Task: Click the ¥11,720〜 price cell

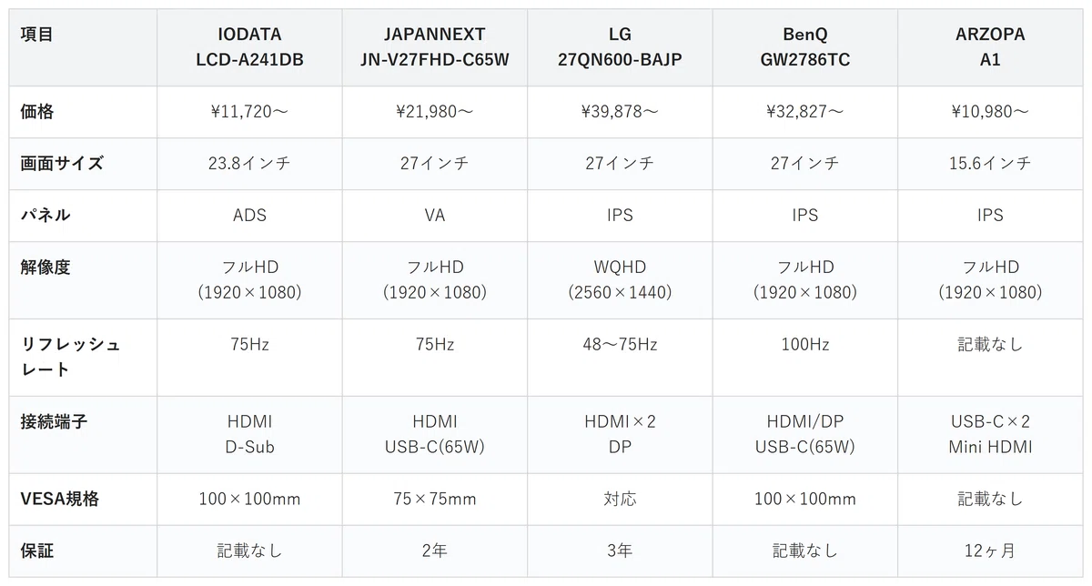Action: pos(249,112)
